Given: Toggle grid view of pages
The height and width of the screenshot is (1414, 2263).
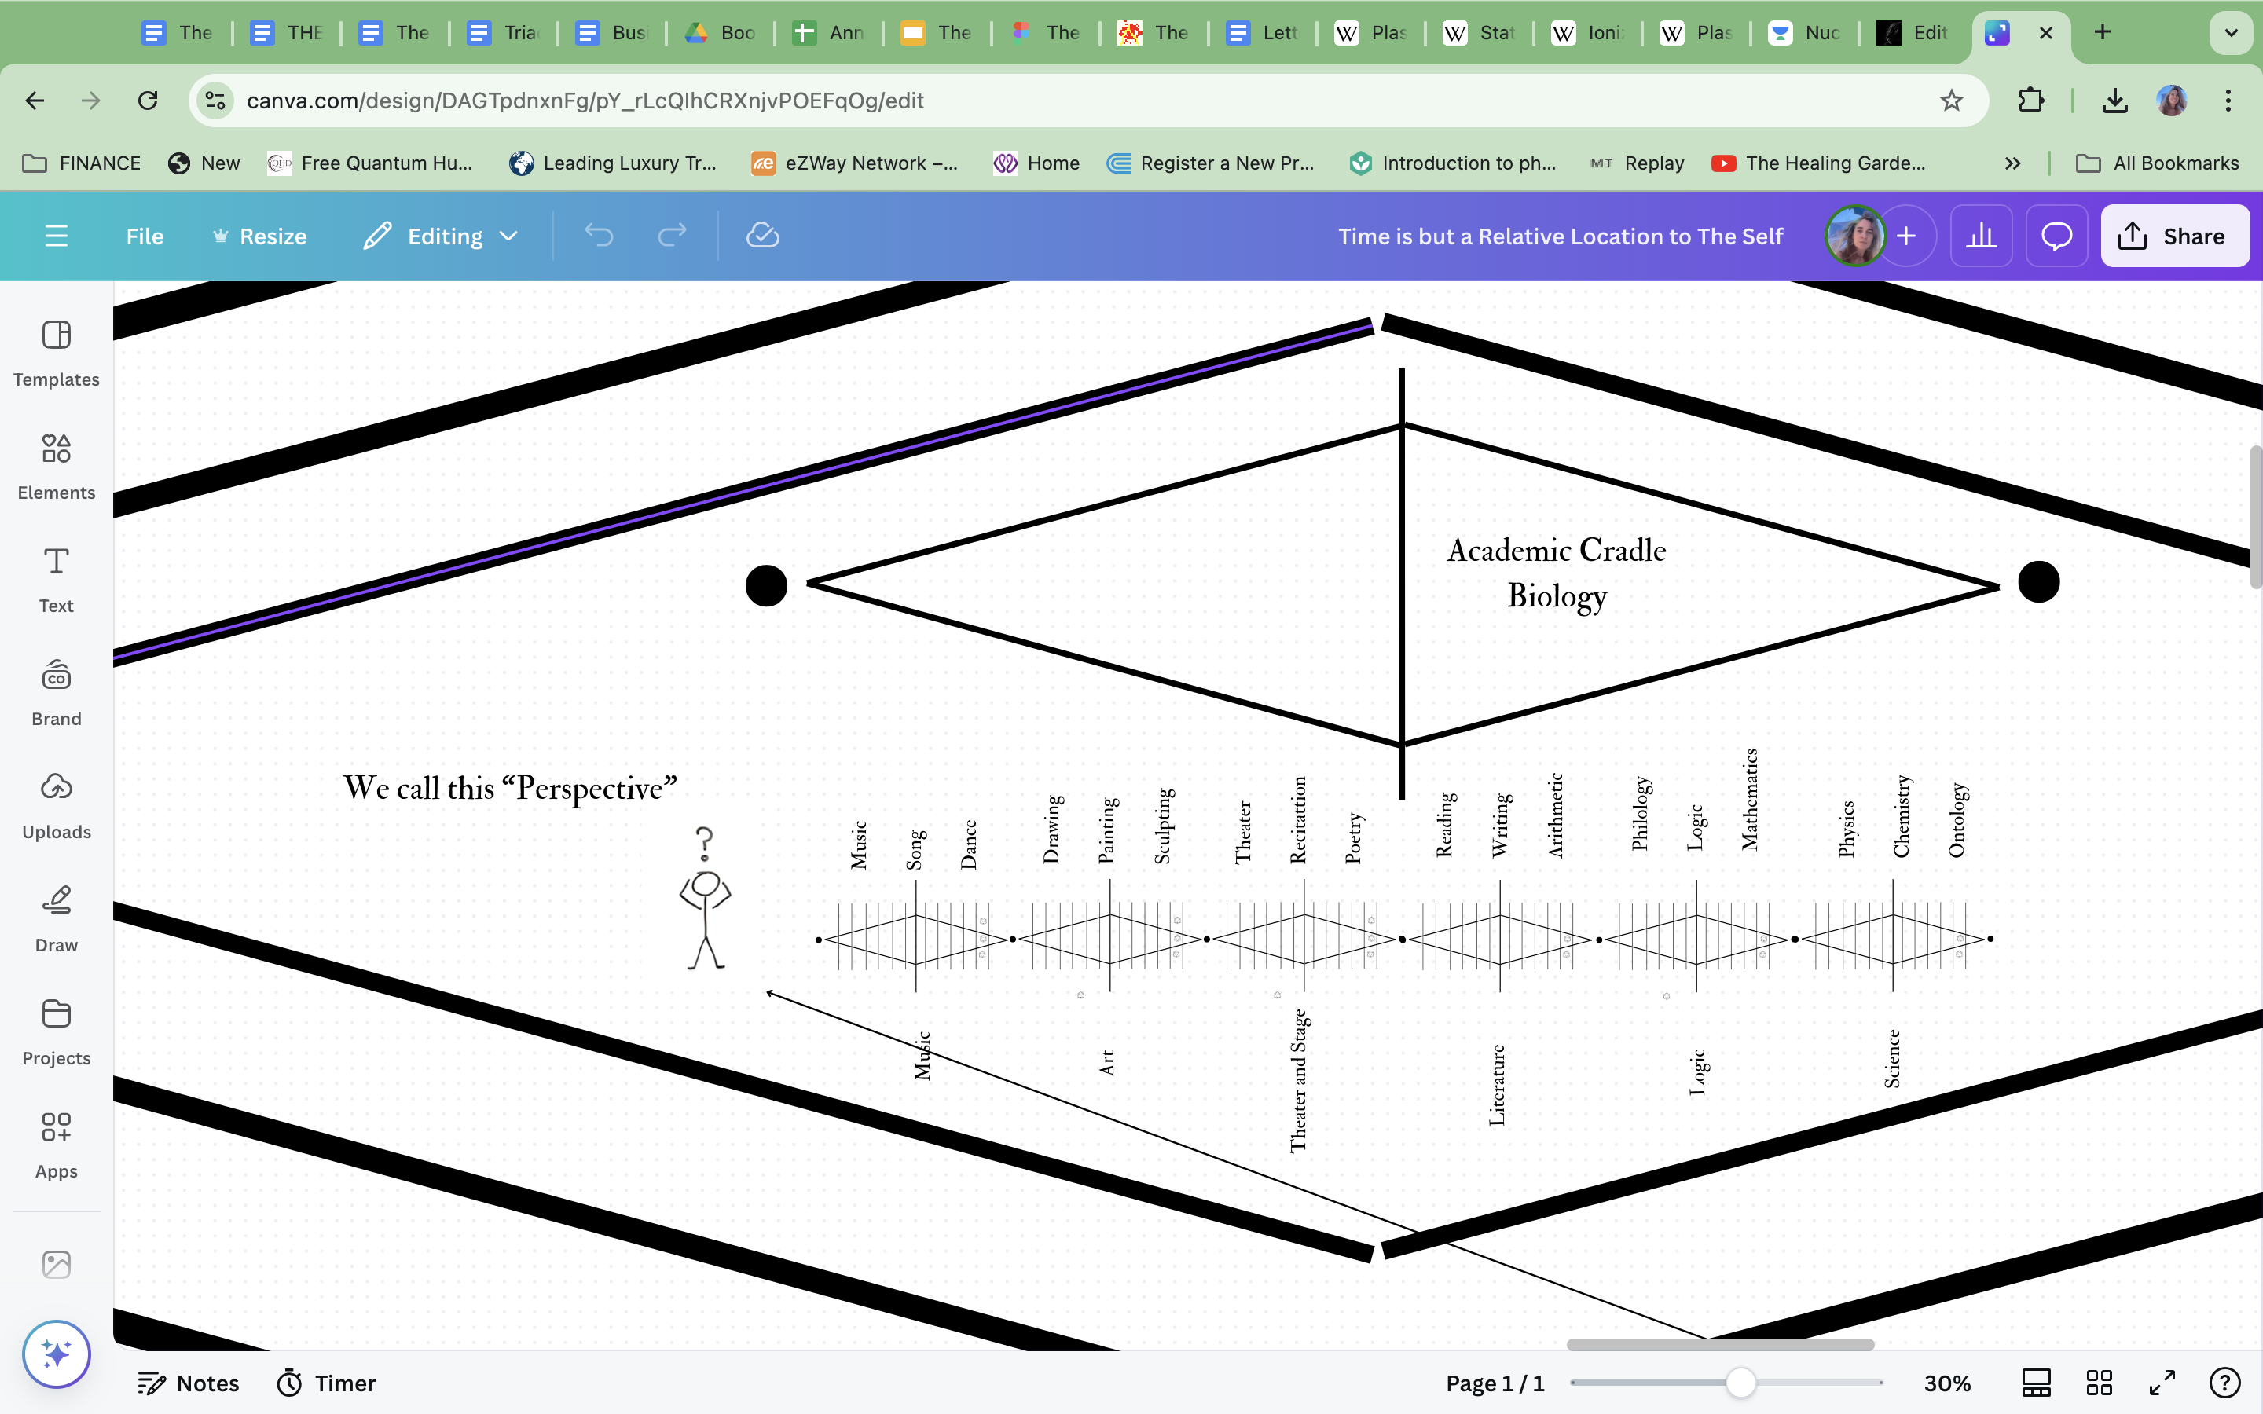Looking at the screenshot, I should tap(2100, 1383).
